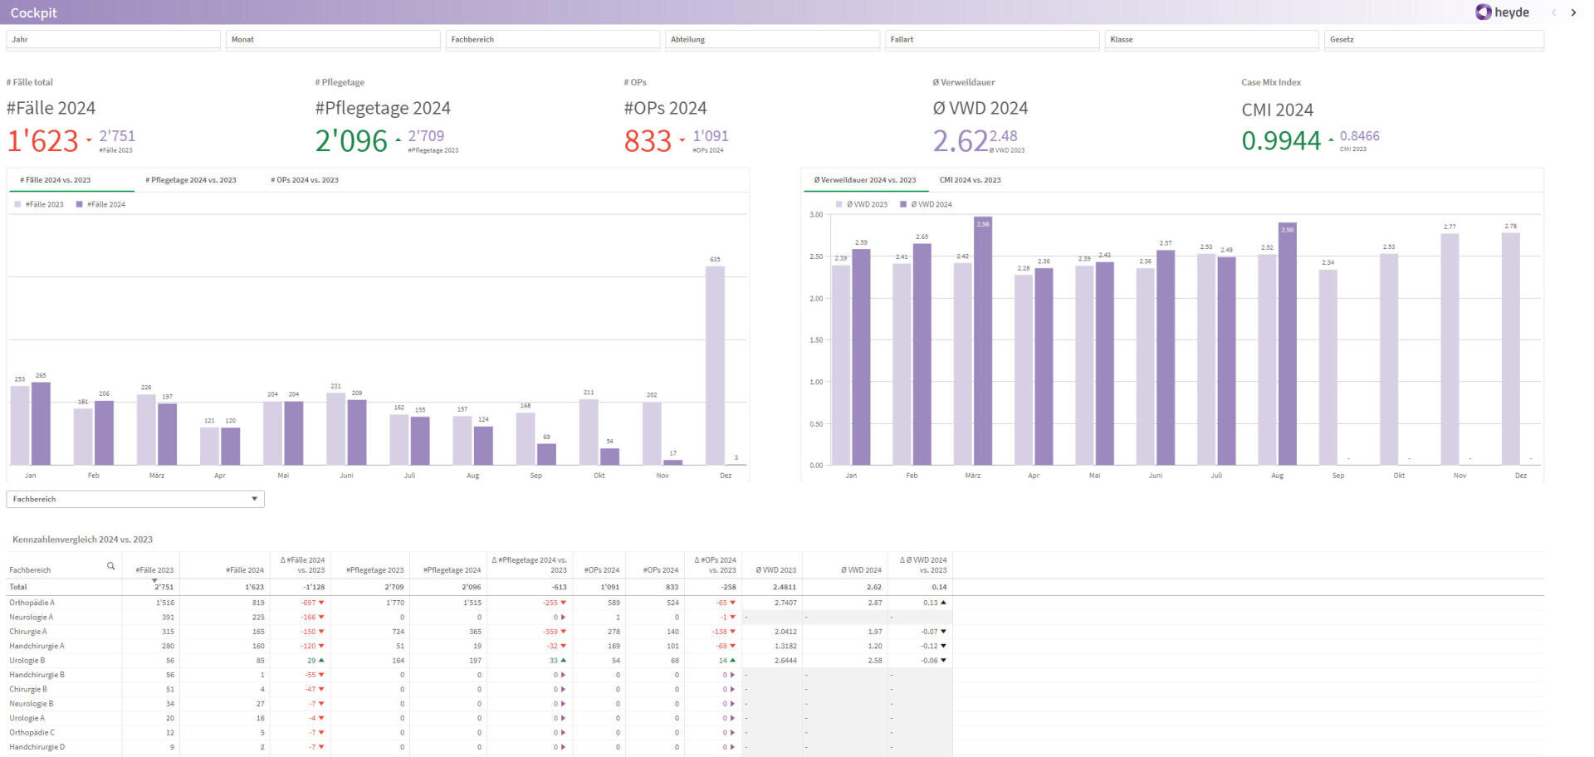Click the Orthopädie A row in table
Viewport: 1594px width, 757px height.
click(x=32, y=603)
